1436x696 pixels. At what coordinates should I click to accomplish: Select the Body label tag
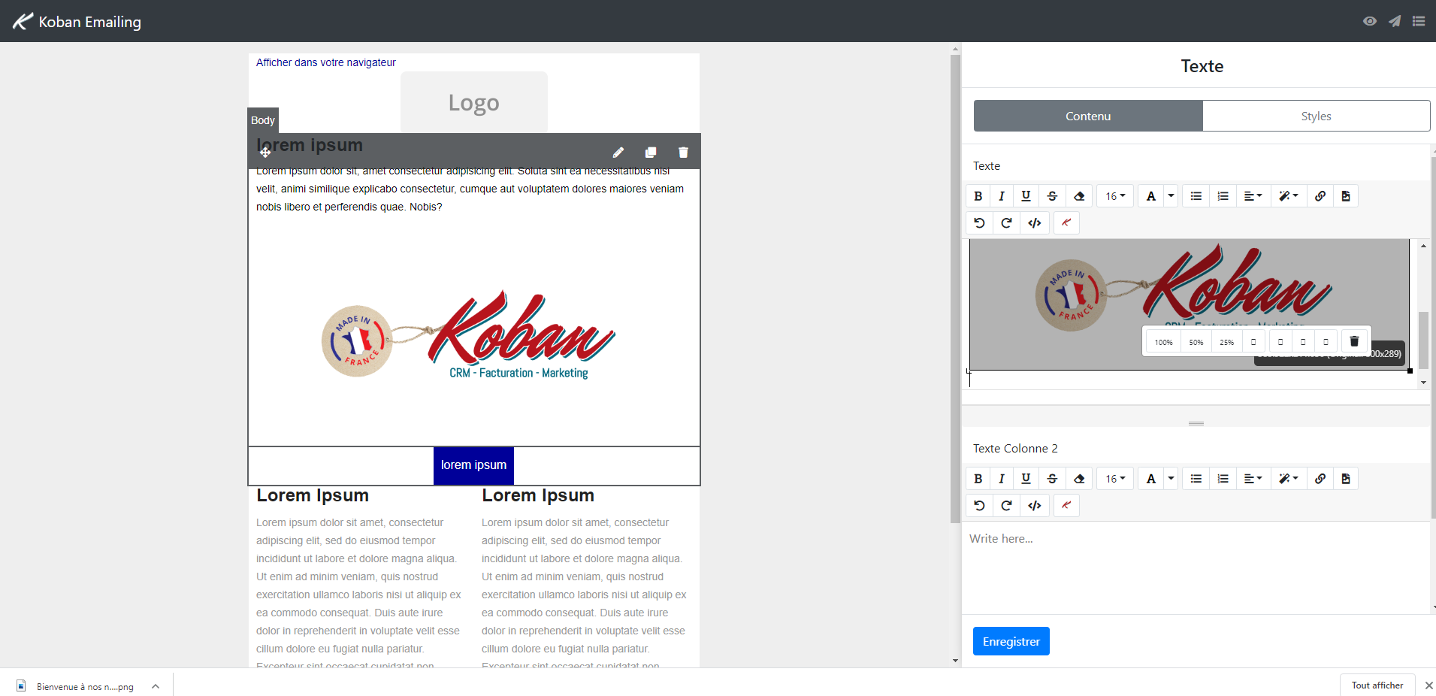tap(263, 120)
